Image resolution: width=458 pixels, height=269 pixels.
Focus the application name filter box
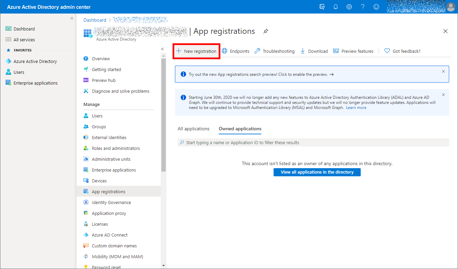pos(313,142)
